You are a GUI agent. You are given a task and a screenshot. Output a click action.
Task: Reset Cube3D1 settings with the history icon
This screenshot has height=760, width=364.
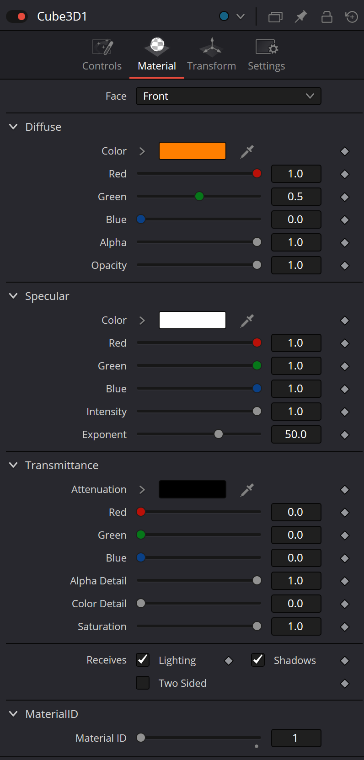pos(352,17)
